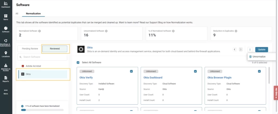Click the search magnifier icon

(21, 57)
